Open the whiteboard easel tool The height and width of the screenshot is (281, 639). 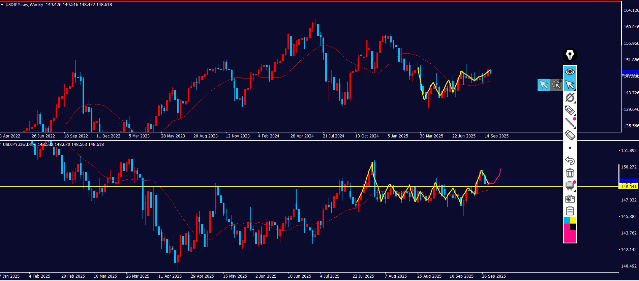[x=570, y=185]
